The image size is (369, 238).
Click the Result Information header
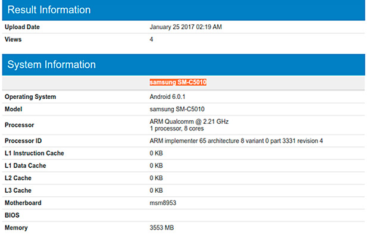point(49,10)
